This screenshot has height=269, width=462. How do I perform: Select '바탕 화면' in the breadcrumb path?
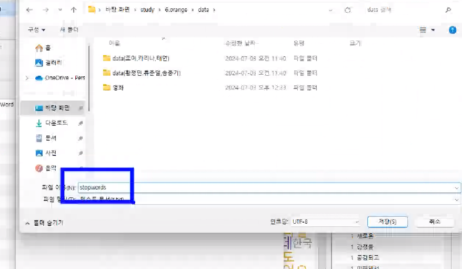tap(117, 9)
